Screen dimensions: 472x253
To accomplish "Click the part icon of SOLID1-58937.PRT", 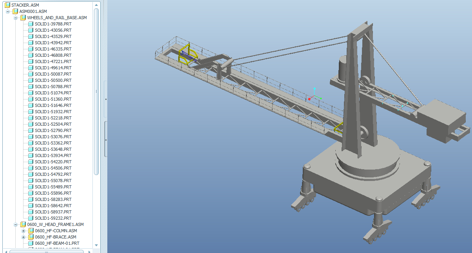I will (31, 212).
